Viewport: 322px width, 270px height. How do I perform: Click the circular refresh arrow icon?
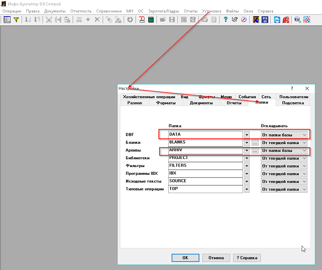[x=130, y=20]
